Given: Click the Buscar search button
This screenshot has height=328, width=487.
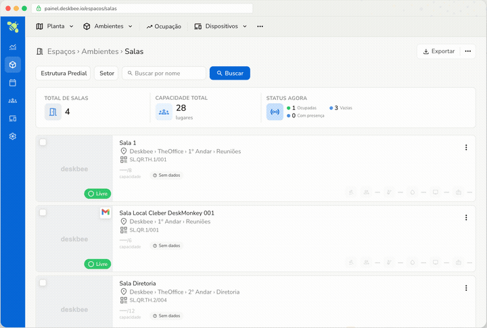Looking at the screenshot, I should (x=230, y=73).
